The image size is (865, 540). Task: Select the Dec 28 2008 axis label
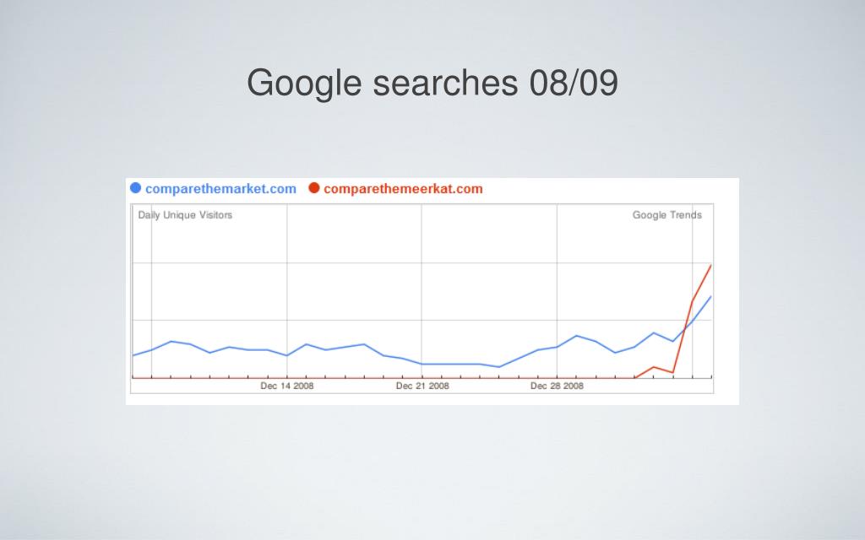pyautogui.click(x=557, y=386)
